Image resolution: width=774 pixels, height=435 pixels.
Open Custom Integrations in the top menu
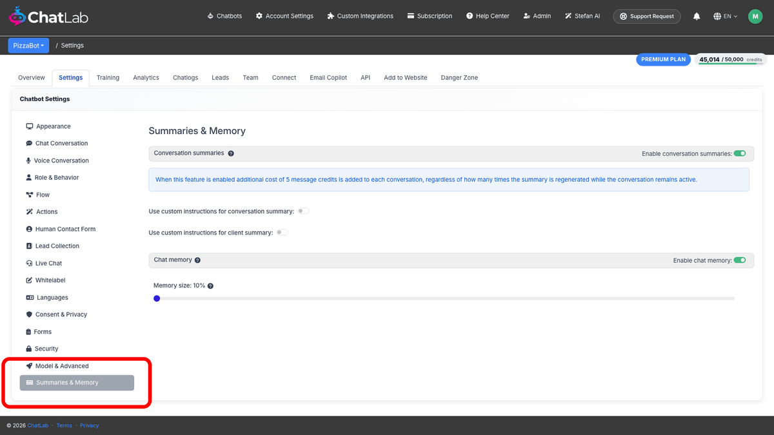point(360,16)
